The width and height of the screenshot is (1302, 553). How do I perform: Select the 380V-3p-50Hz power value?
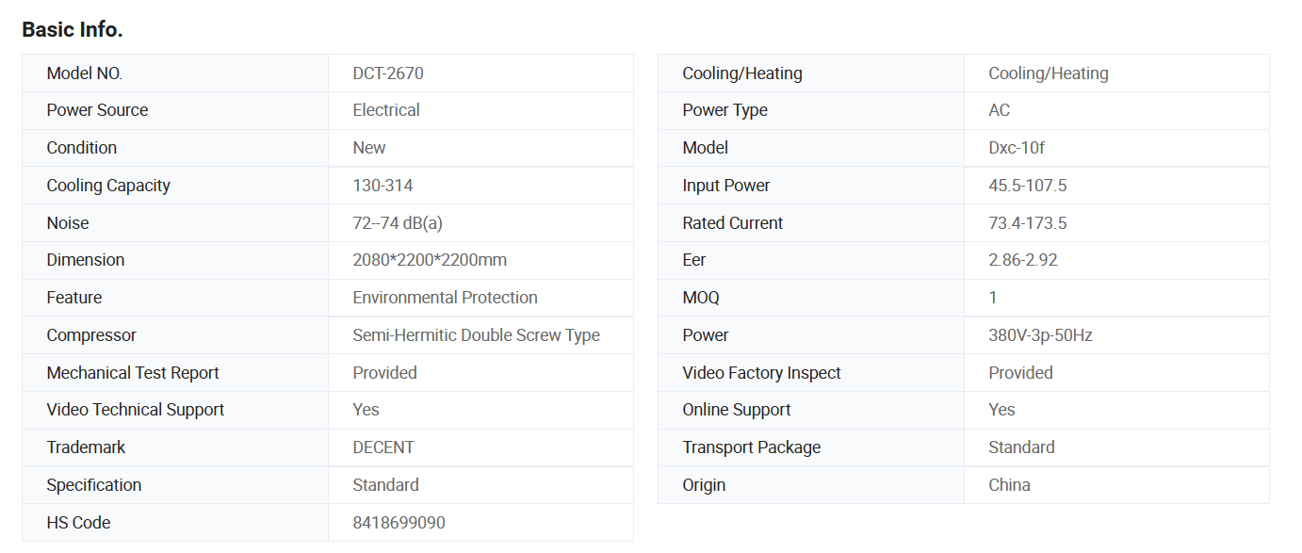coord(1040,335)
